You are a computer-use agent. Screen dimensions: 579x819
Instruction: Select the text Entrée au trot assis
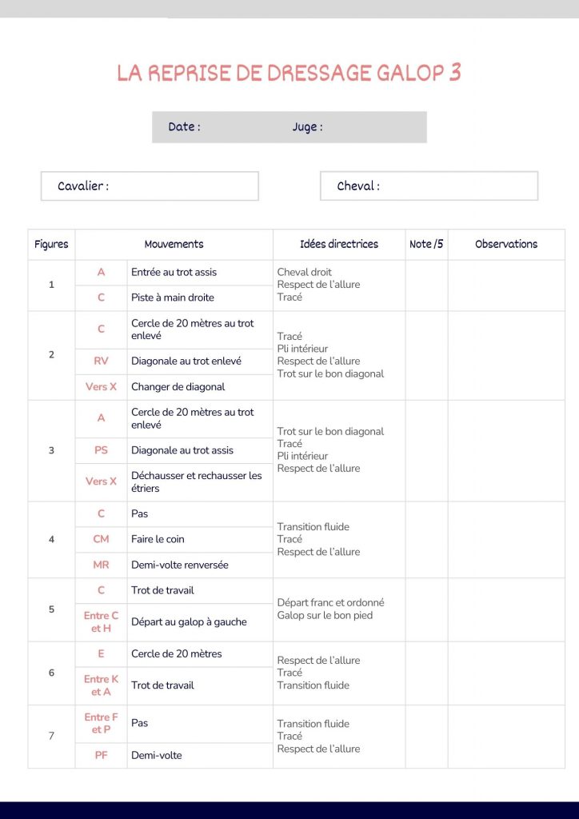coord(174,273)
